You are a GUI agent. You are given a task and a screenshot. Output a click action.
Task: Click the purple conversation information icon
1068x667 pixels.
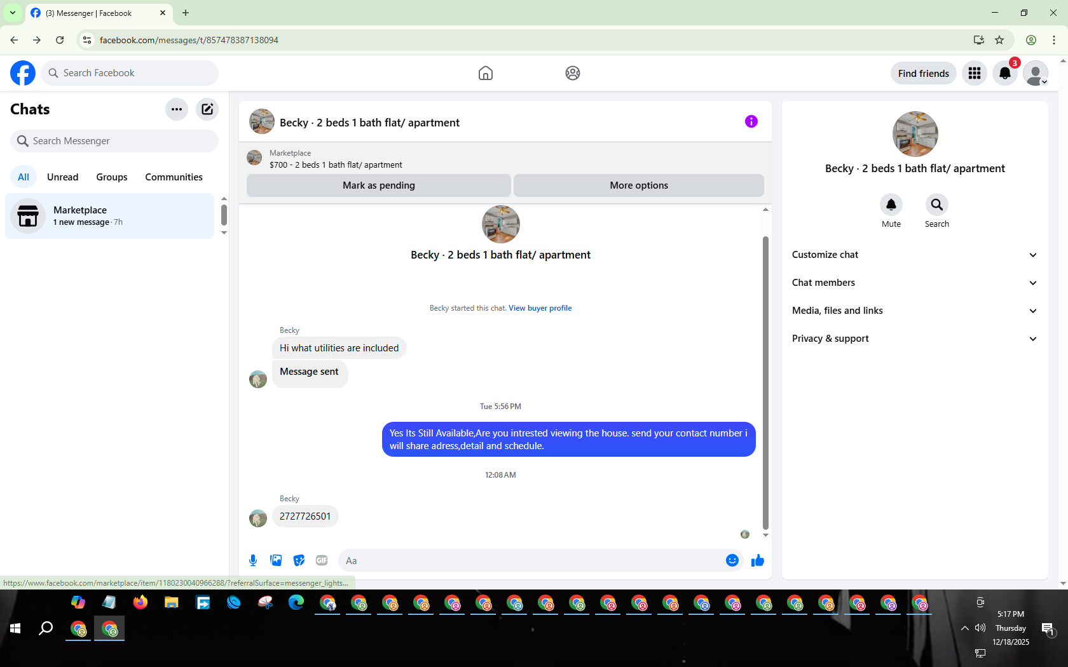pyautogui.click(x=751, y=121)
